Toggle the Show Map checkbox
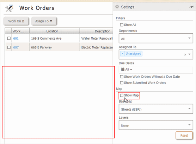 pos(122,95)
